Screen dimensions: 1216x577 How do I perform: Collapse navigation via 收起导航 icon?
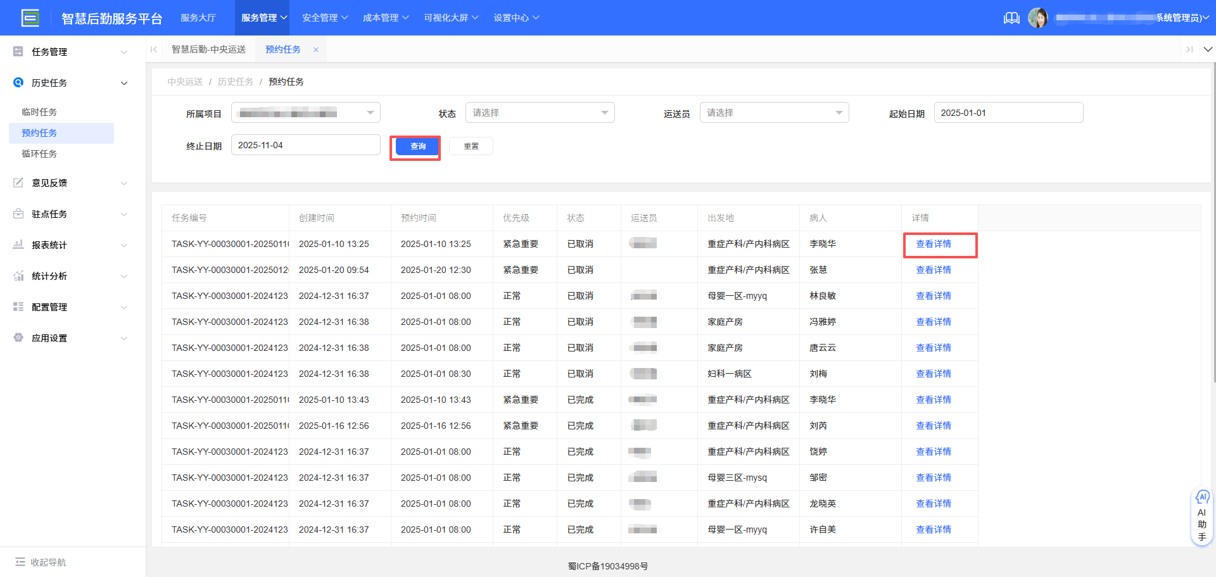tap(22, 562)
